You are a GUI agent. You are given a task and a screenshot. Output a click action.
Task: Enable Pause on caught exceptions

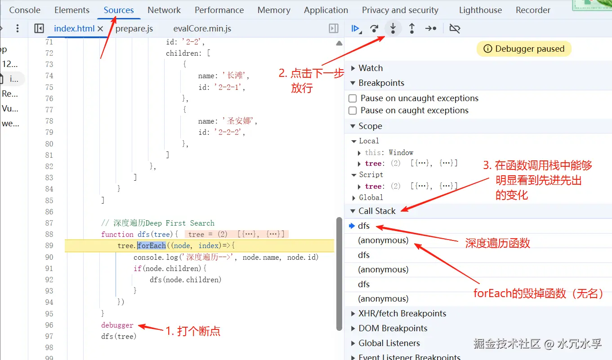click(353, 111)
